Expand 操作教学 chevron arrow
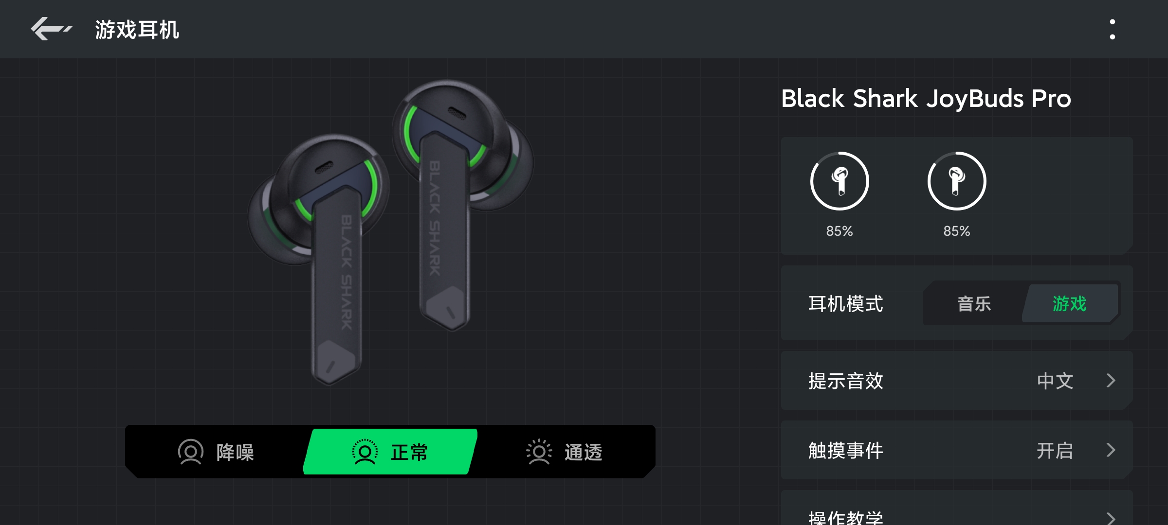Image resolution: width=1168 pixels, height=525 pixels. (x=1111, y=517)
